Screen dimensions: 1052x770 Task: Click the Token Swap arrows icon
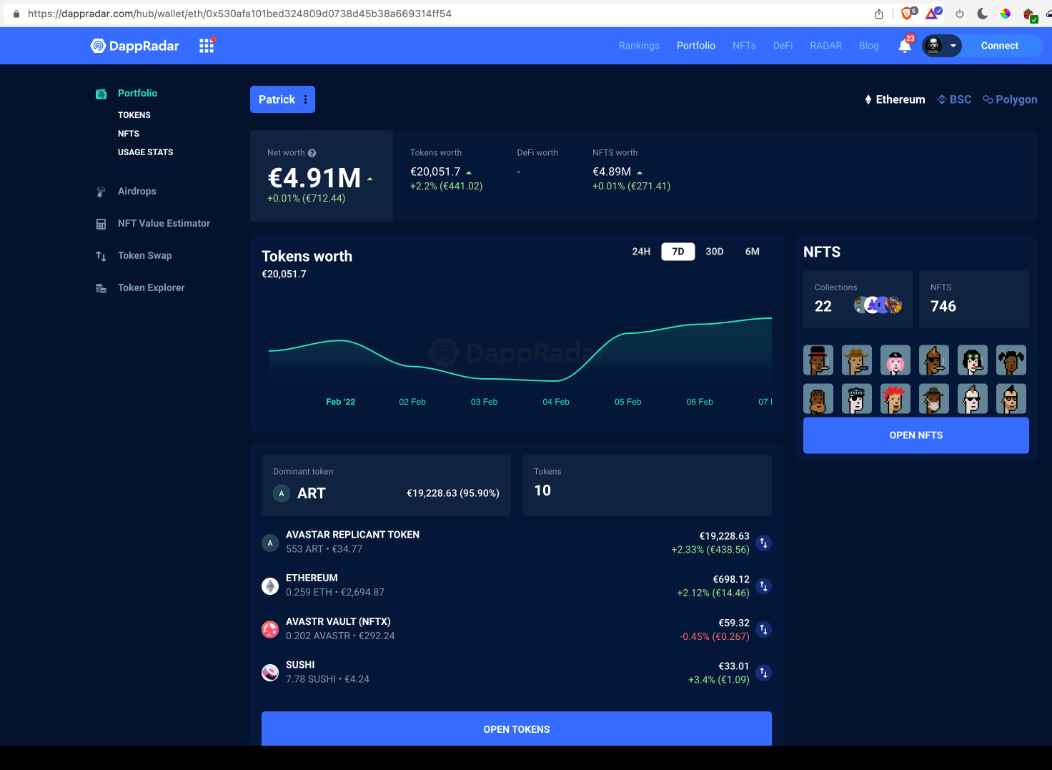(x=101, y=256)
